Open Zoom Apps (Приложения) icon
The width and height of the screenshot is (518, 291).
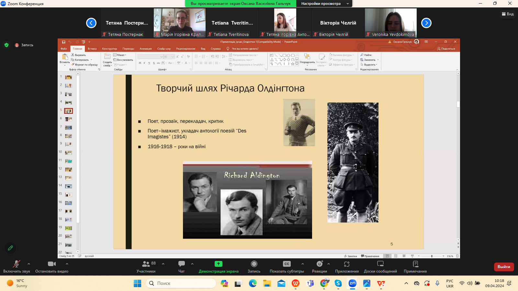(x=347, y=264)
